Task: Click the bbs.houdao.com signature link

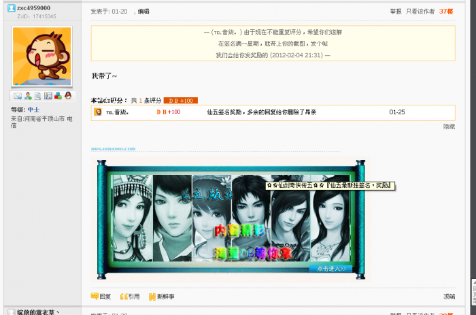Action: (x=114, y=149)
